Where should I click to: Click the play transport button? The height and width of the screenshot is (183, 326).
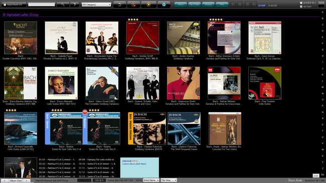point(233,4)
